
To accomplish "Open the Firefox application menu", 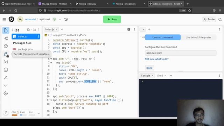I will [220, 10].
